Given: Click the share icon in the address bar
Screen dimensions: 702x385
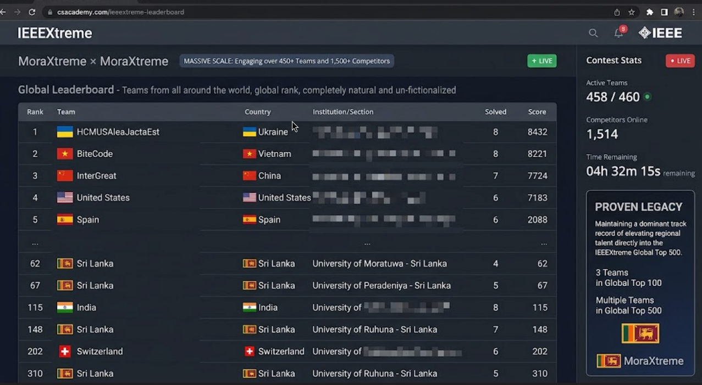Looking at the screenshot, I should click(x=617, y=12).
